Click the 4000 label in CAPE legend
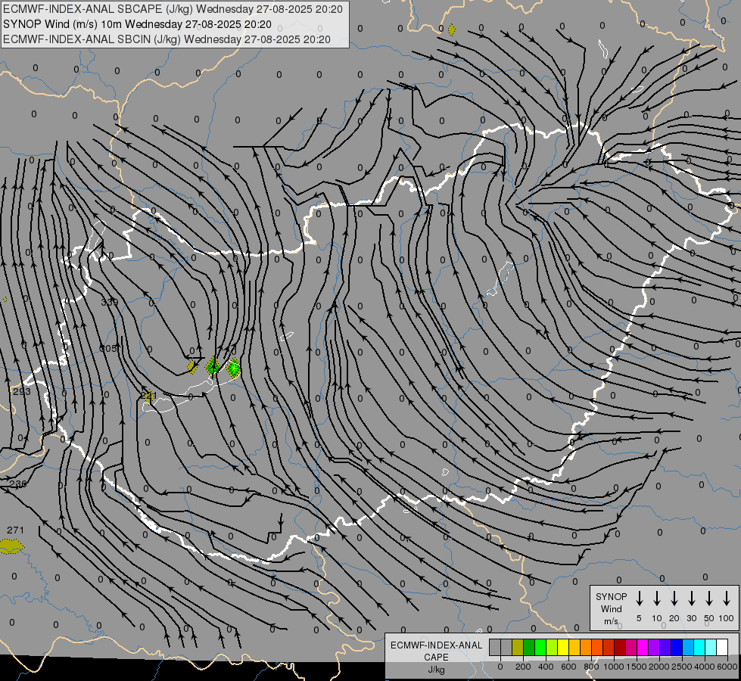741x681 pixels. pyautogui.click(x=705, y=667)
